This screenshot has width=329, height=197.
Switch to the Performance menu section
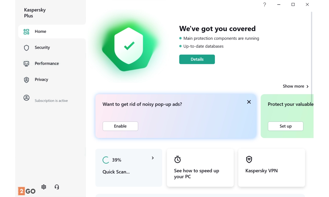coord(47,64)
